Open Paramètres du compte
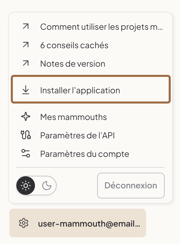Viewport: 180px width, 244px height. 84,154
